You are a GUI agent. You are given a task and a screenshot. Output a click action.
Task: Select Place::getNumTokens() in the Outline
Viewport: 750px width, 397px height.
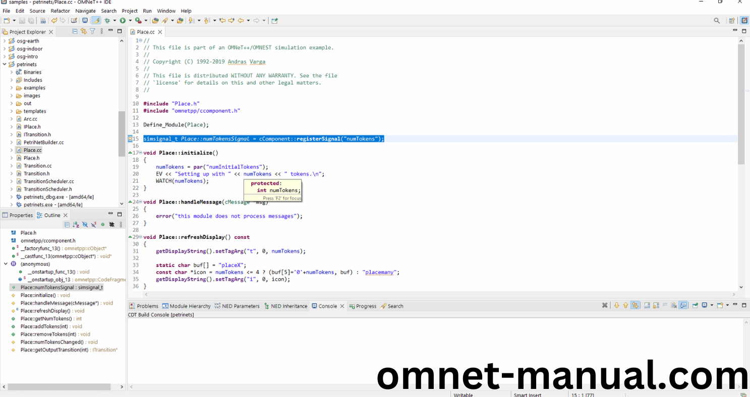46,318
